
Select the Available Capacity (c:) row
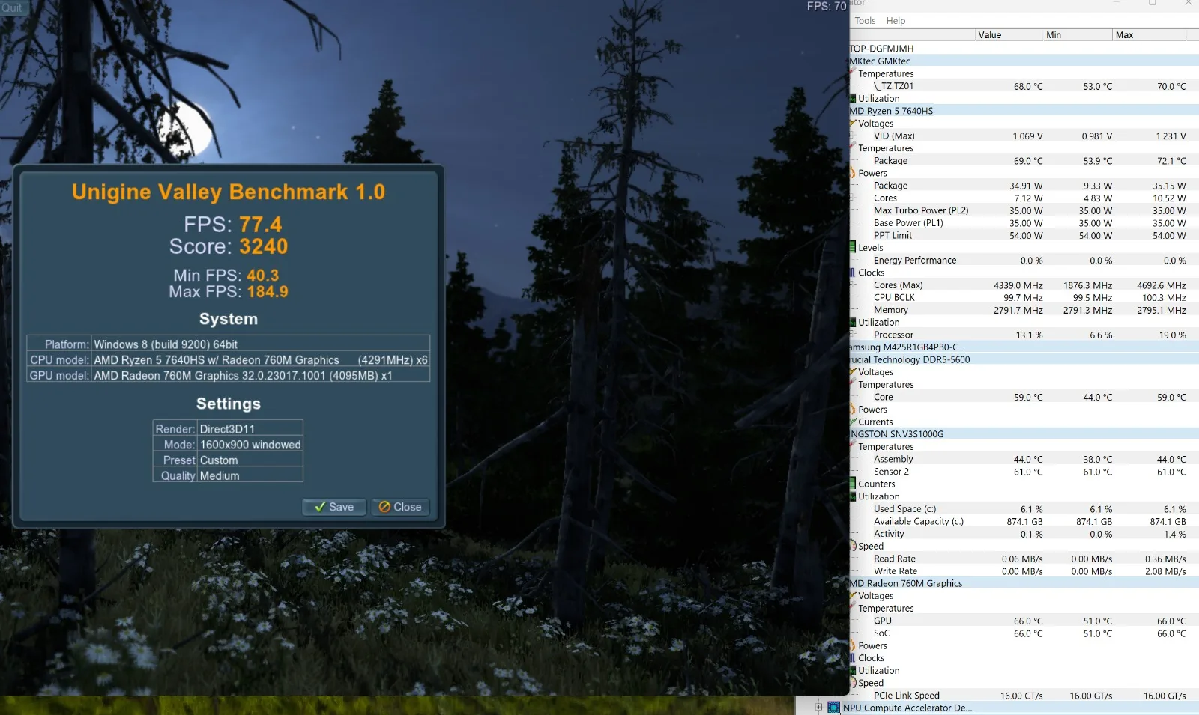click(1024, 521)
